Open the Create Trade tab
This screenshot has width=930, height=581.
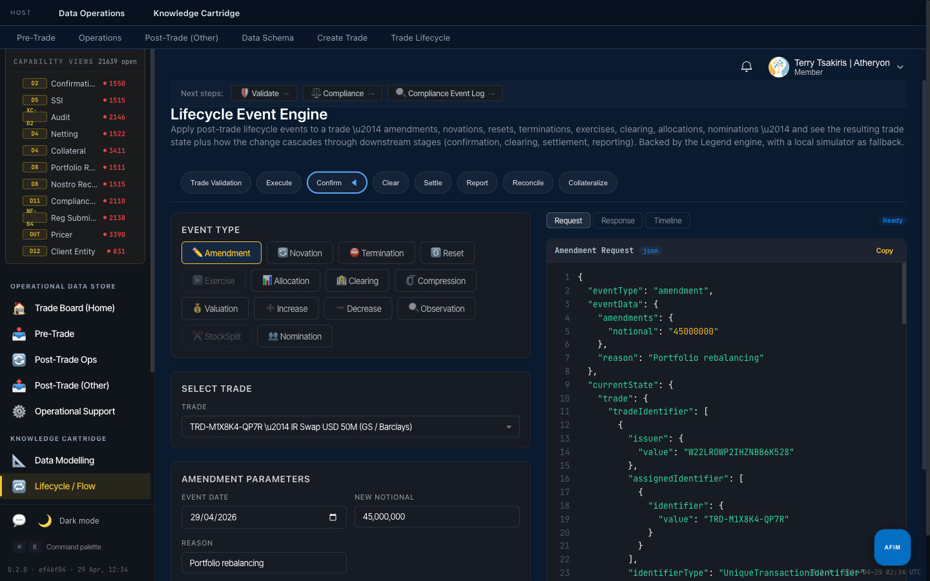click(342, 37)
